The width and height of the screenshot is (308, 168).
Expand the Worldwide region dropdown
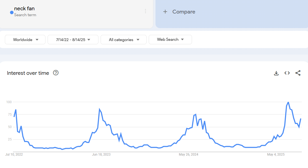coord(25,40)
